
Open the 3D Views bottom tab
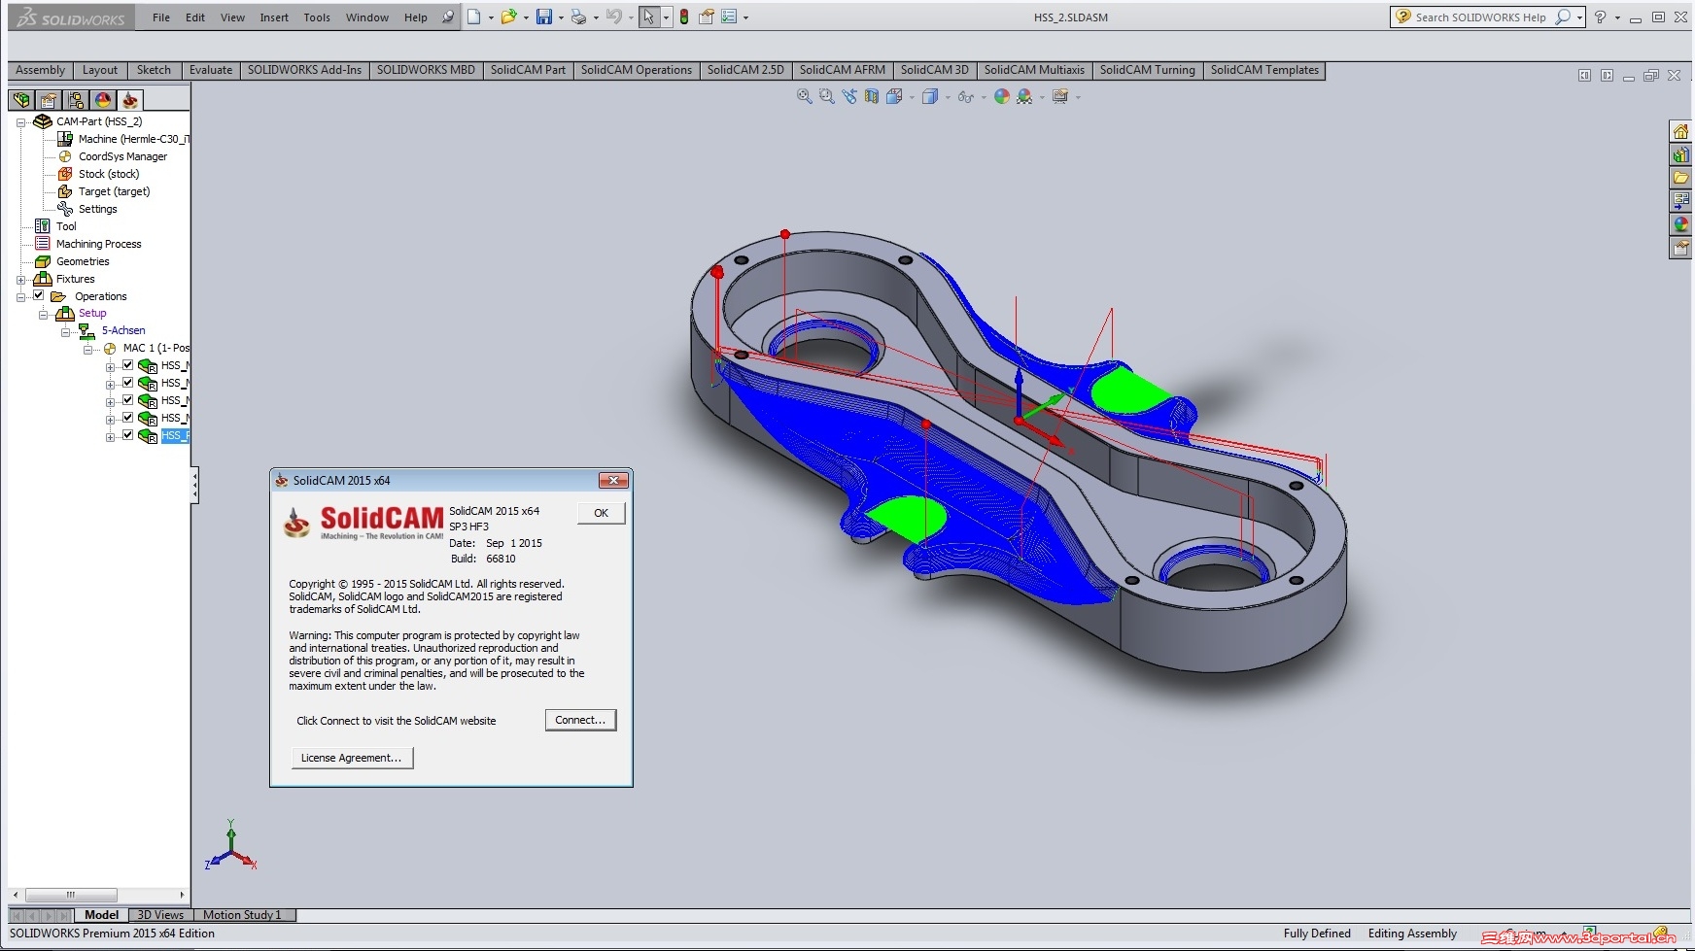(160, 915)
